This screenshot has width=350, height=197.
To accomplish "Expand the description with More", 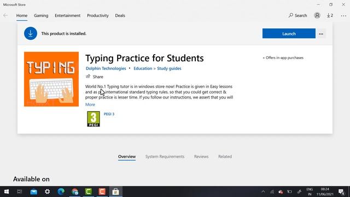I will pos(90,105).
